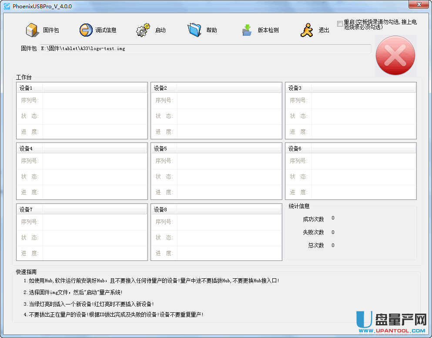Click the 设备7 进度 progress row
This screenshot has width=432, height=338.
[95, 253]
